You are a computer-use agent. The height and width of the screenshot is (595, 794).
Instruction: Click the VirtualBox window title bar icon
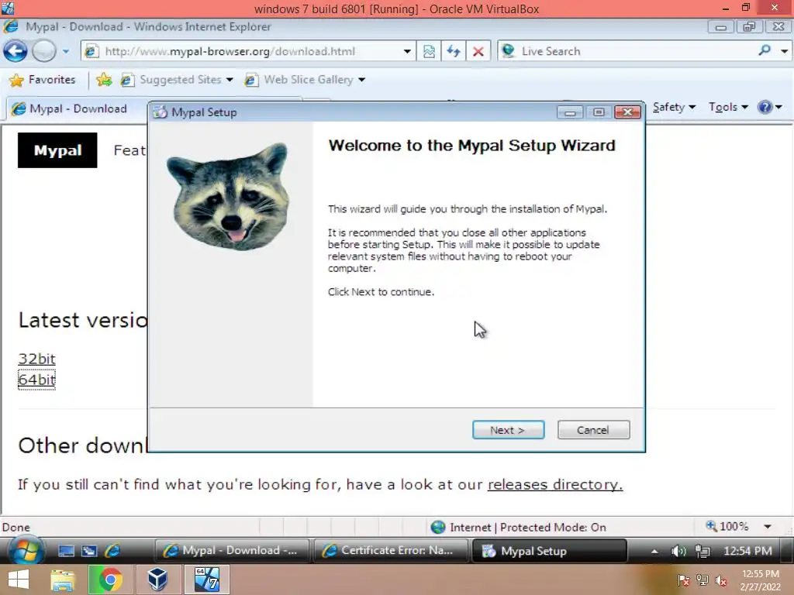pyautogui.click(x=8, y=8)
